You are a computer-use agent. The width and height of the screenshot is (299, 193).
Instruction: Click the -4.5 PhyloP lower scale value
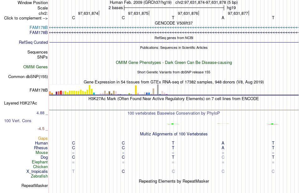[41, 129]
